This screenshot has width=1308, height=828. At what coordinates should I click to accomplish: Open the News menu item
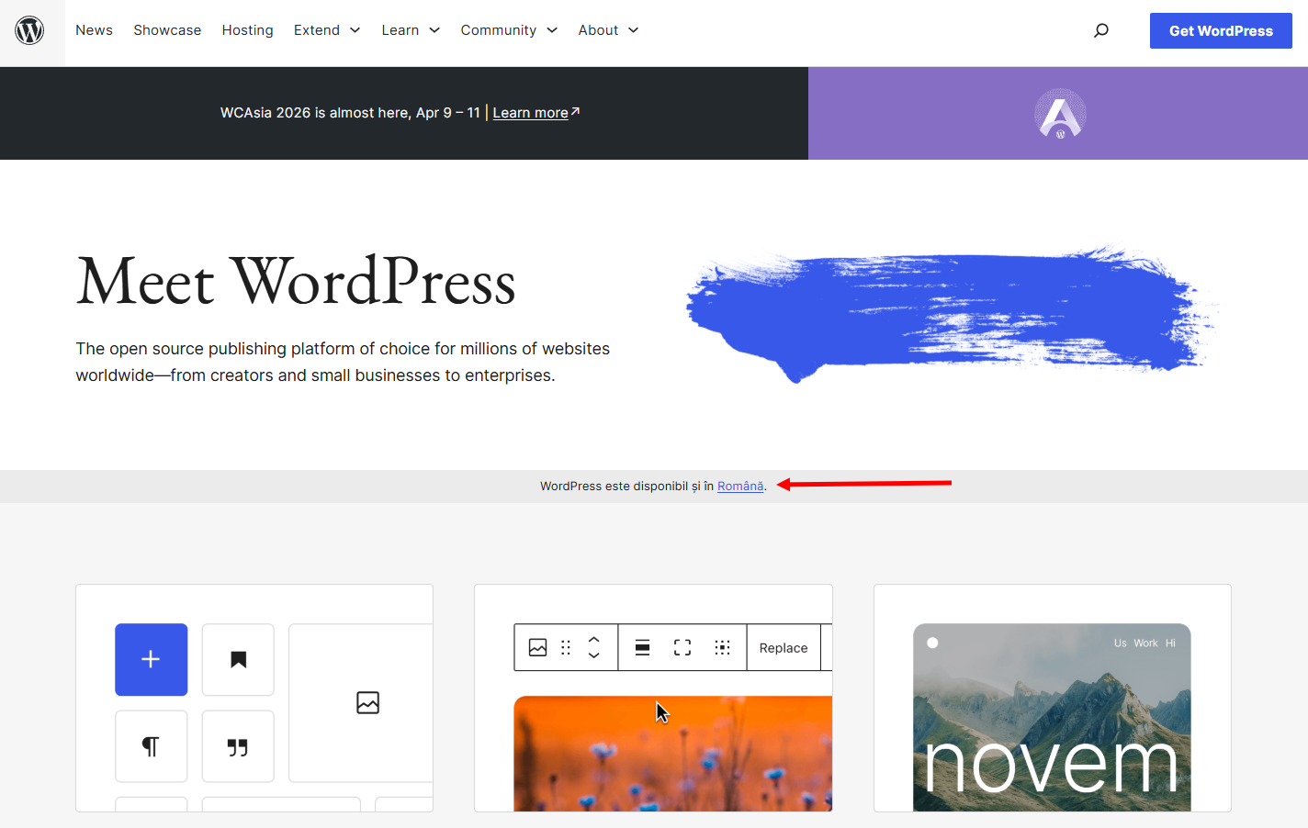(x=94, y=30)
